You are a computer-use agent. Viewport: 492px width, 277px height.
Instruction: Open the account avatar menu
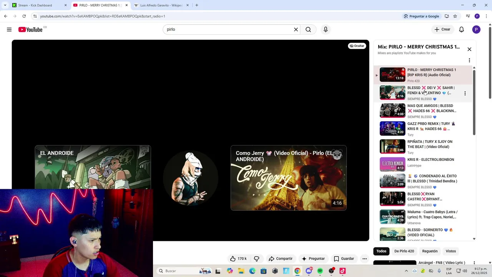(476, 30)
